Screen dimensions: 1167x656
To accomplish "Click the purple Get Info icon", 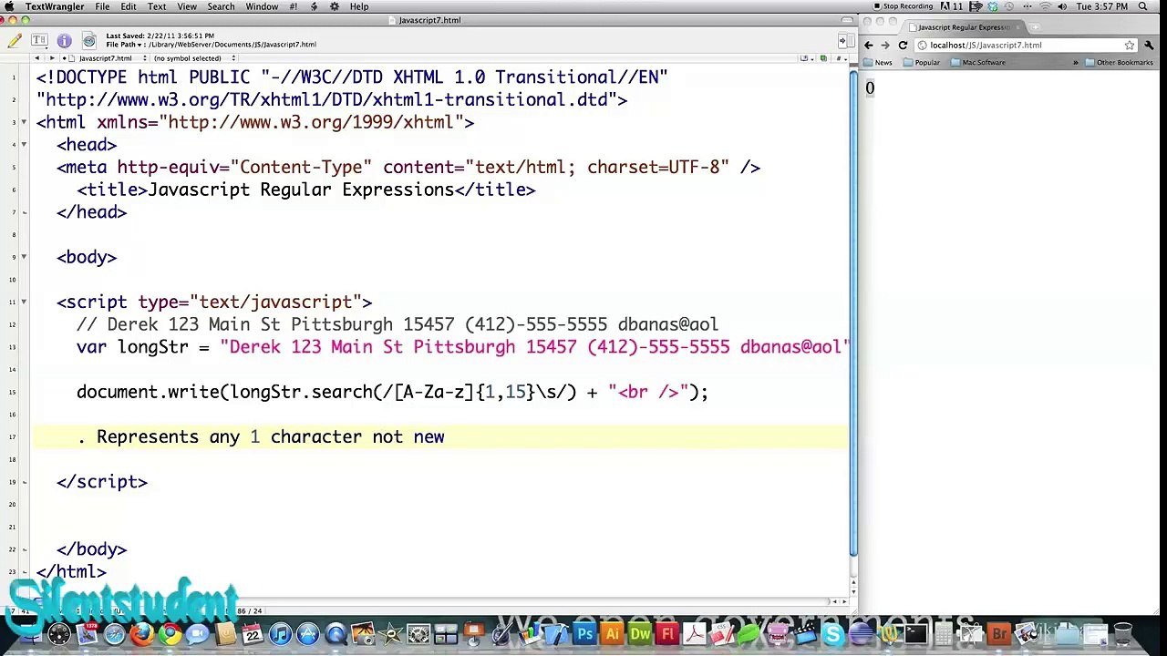I will click(x=64, y=40).
